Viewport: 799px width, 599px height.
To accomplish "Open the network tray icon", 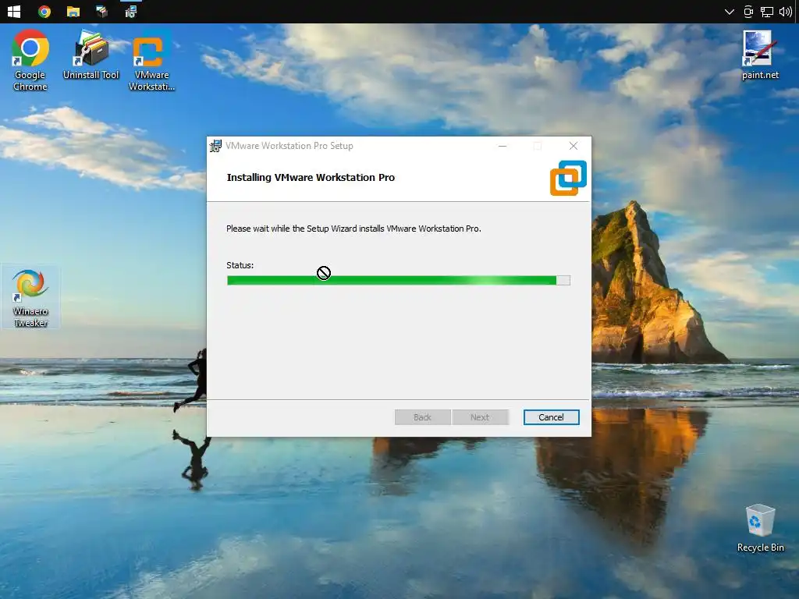I will (x=767, y=11).
